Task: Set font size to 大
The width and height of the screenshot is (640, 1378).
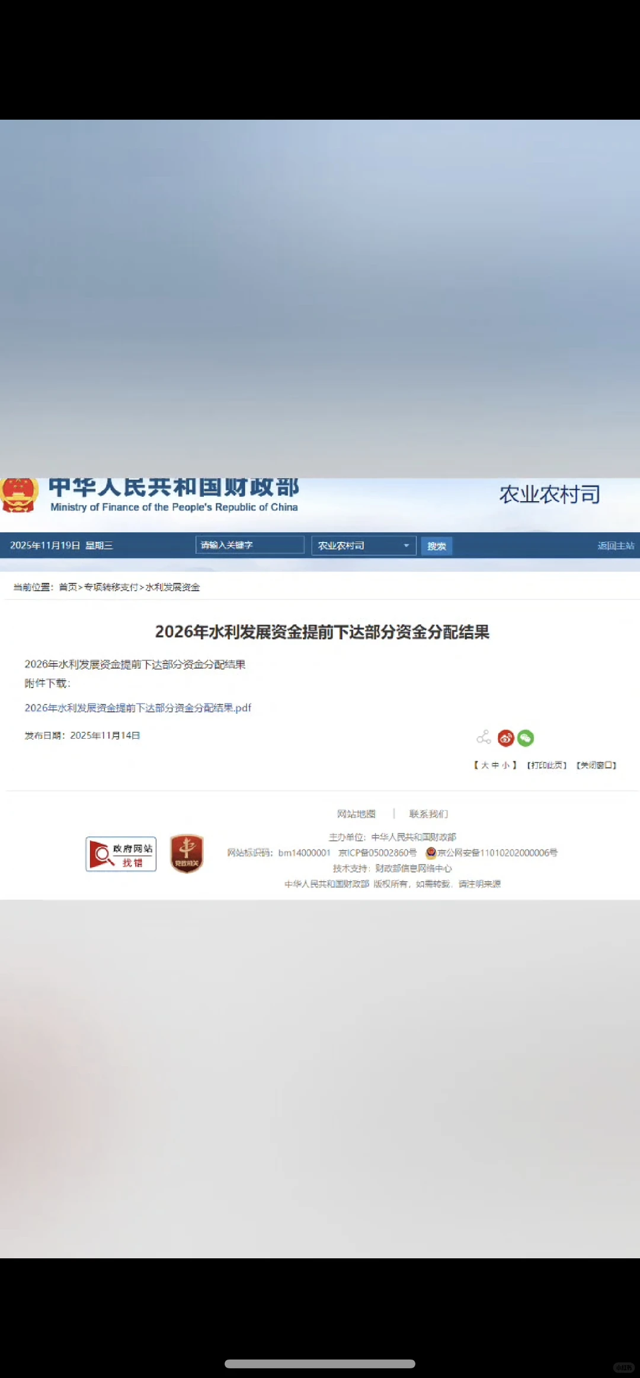Action: (485, 765)
